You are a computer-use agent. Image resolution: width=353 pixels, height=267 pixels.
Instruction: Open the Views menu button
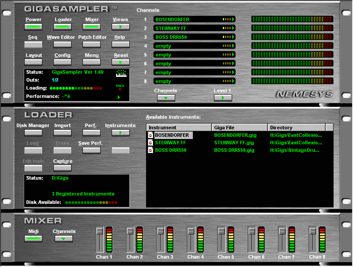pyautogui.click(x=120, y=27)
